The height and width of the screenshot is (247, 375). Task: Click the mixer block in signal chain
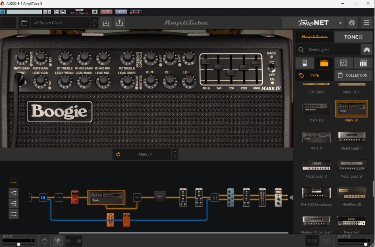pyautogui.click(x=215, y=198)
